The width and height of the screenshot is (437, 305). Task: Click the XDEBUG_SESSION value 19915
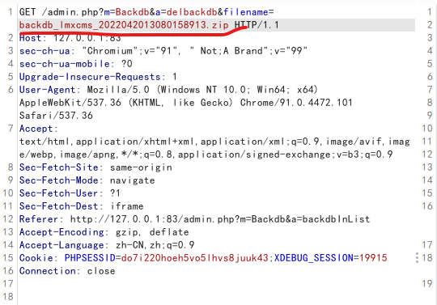[373, 258]
